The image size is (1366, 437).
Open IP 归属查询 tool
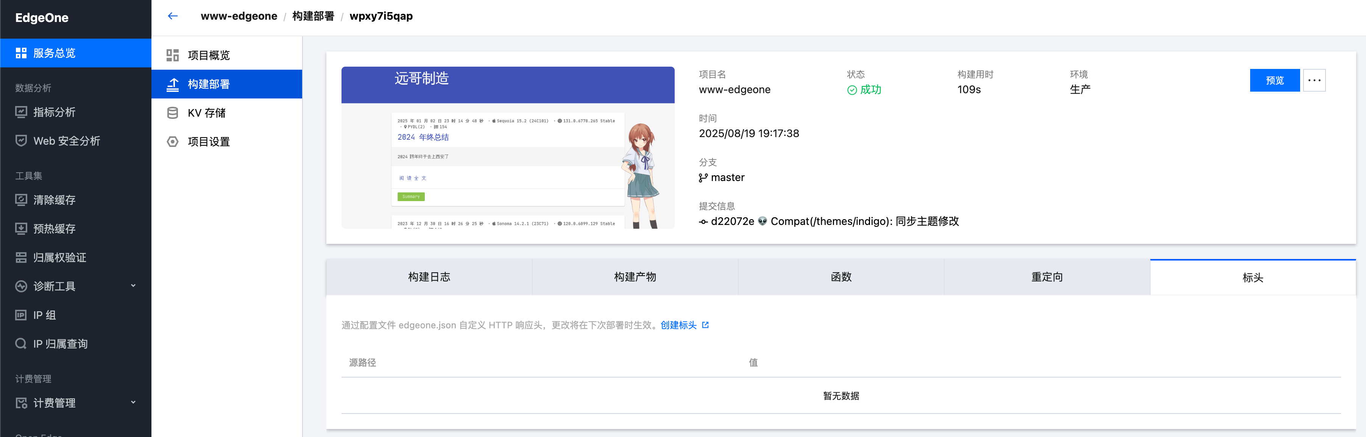[x=60, y=344]
